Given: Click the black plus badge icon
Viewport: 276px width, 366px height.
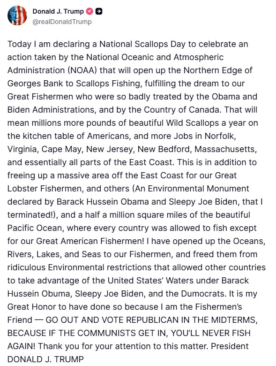Looking at the screenshot, I should pos(99,11).
